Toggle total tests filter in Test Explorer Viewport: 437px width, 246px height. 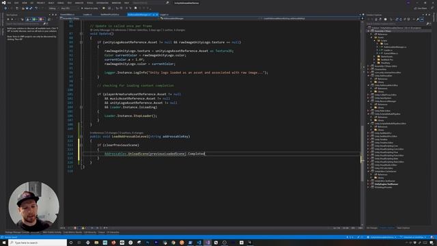(29, 19)
